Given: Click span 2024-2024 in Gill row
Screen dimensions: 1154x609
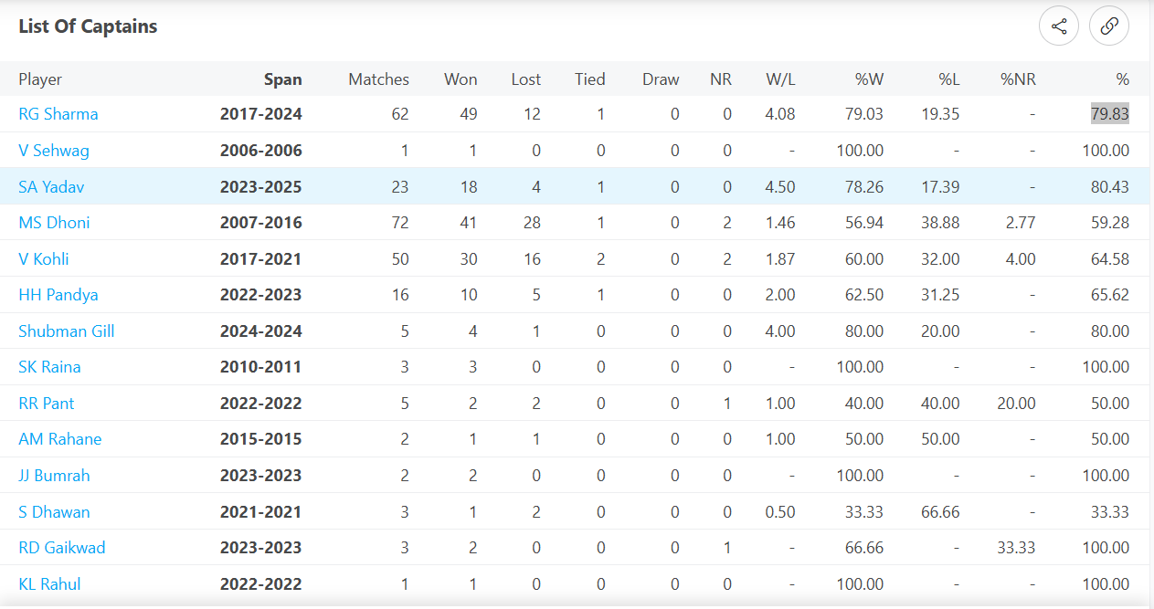Looking at the screenshot, I should [x=261, y=331].
